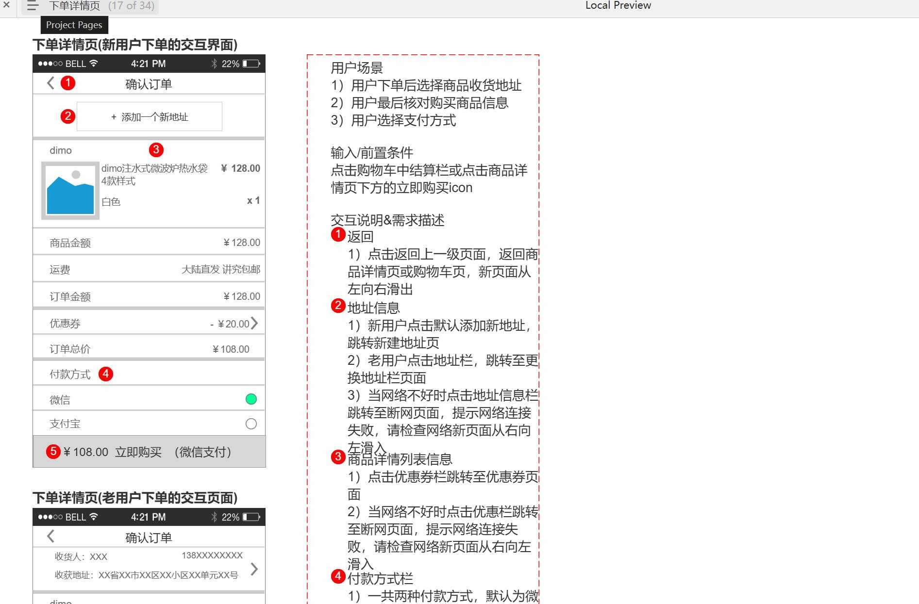Click the back arrow in the lower wireframe
Viewport: 919px width, 604px height.
point(50,536)
